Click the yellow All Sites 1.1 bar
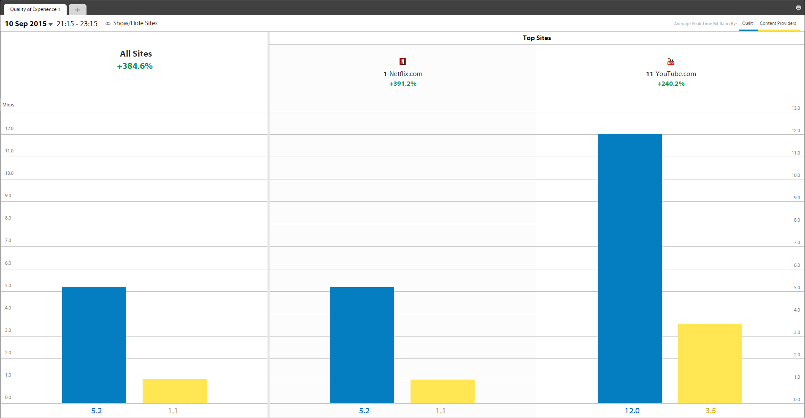This screenshot has width=805, height=418. (x=175, y=391)
